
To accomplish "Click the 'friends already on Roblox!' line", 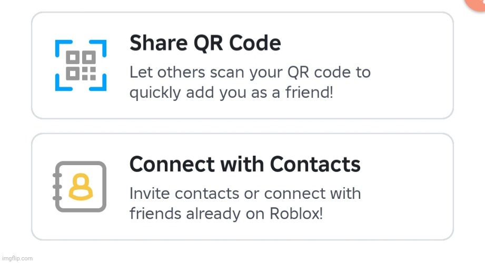I will (226, 214).
